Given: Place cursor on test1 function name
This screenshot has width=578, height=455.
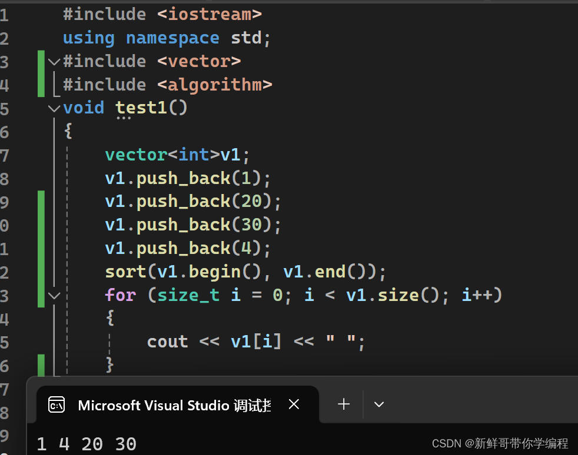Looking at the screenshot, I should coord(141,108).
